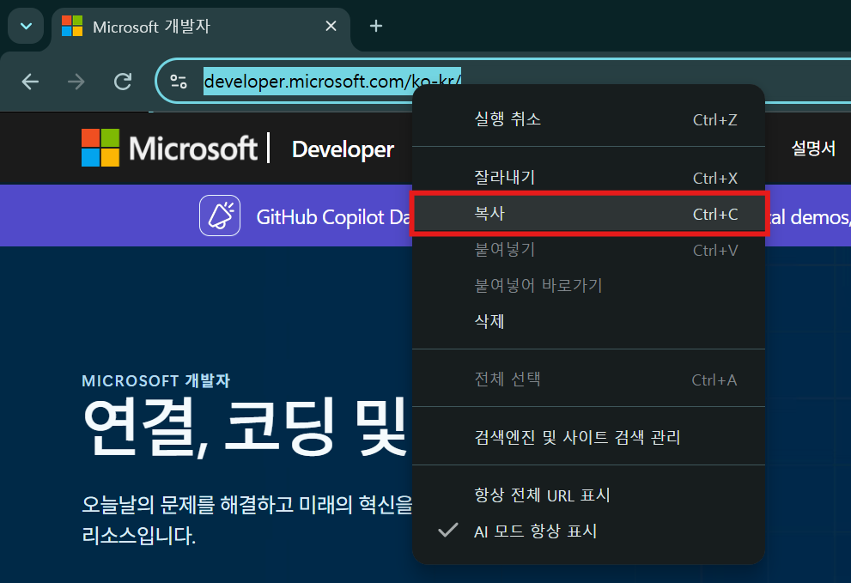Click the 오늘날의 문제를 해결하고 paragraph

coord(247,520)
